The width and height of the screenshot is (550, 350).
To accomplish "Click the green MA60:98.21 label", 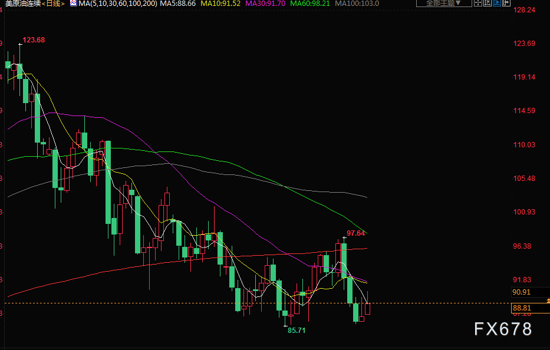I will tap(310, 4).
